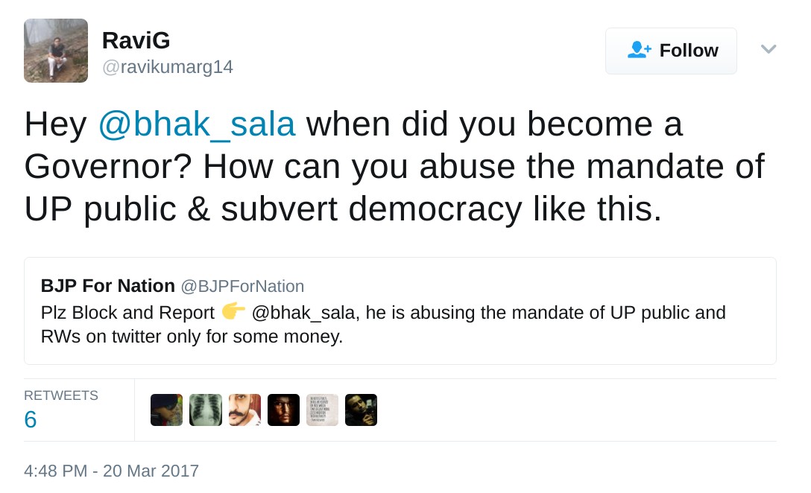Open the tweet options chevron dropdown
The height and width of the screenshot is (493, 811).
click(x=769, y=49)
